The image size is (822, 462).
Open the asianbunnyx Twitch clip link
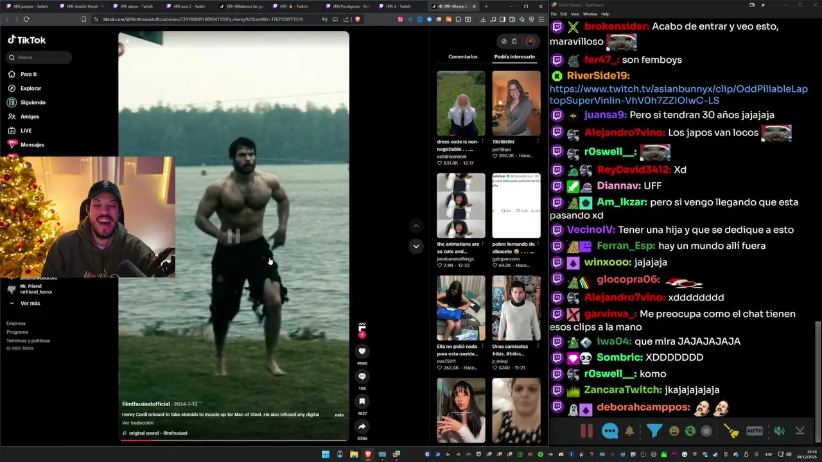tap(678, 95)
